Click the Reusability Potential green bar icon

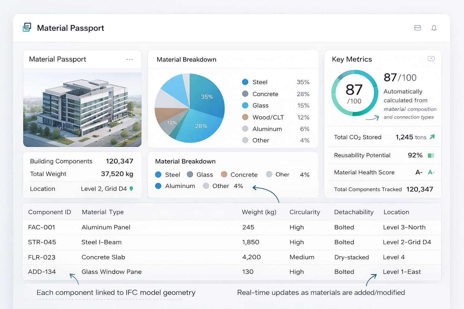tap(431, 155)
